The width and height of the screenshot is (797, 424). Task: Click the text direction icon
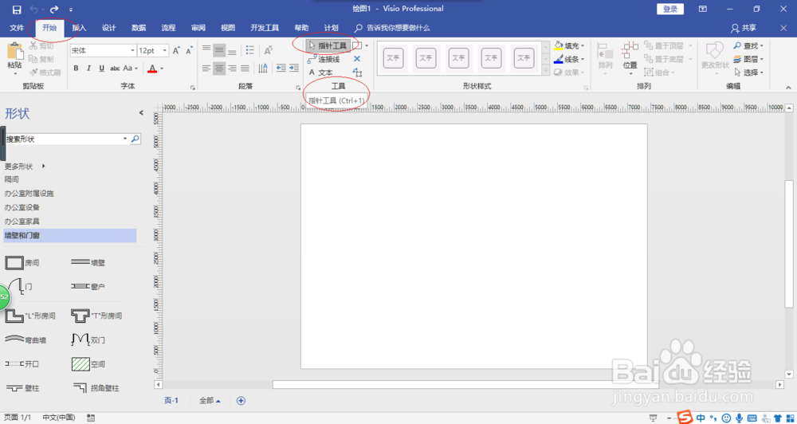click(263, 68)
